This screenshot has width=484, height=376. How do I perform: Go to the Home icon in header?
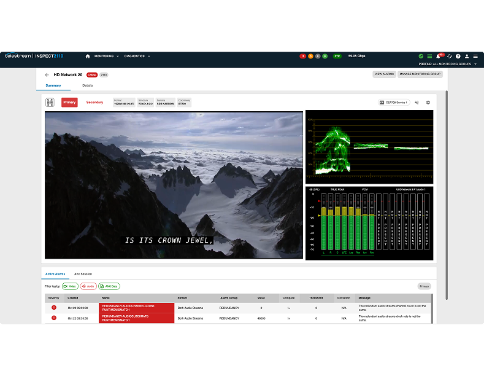tap(88, 57)
